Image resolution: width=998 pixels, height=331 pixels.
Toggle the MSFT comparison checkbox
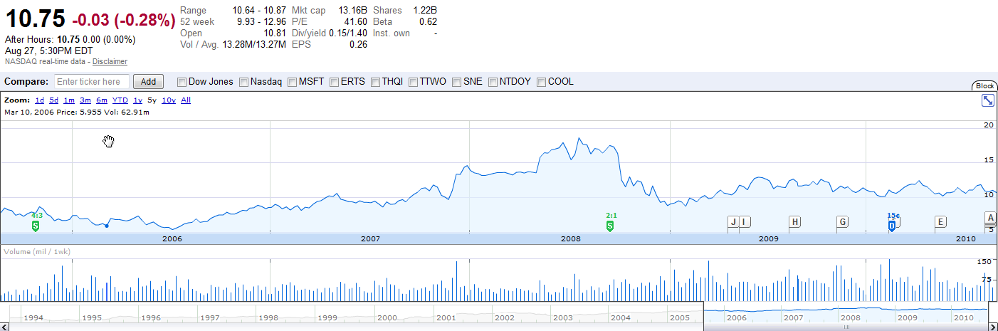(292, 82)
